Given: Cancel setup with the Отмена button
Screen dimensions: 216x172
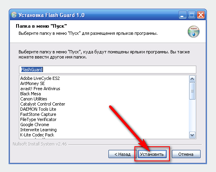Looking at the screenshot, I should 186,154.
